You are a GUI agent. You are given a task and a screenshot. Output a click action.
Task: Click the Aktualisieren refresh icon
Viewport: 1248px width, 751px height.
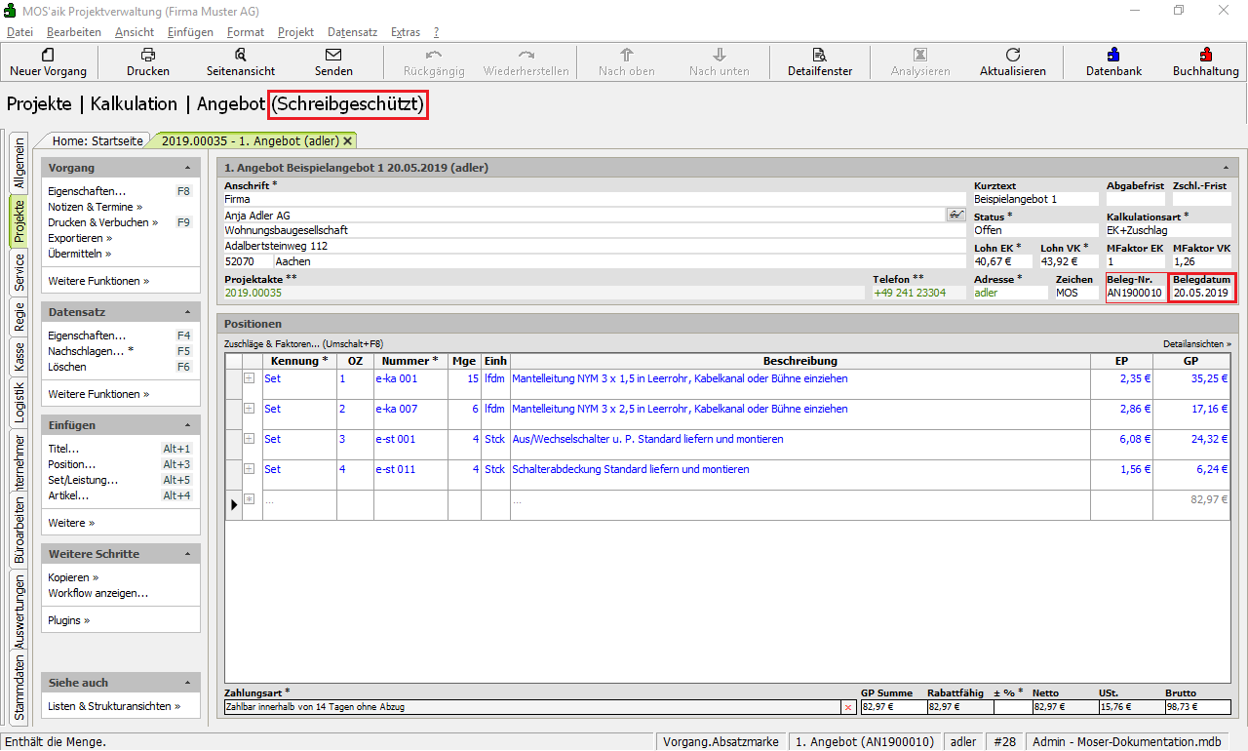1012,55
